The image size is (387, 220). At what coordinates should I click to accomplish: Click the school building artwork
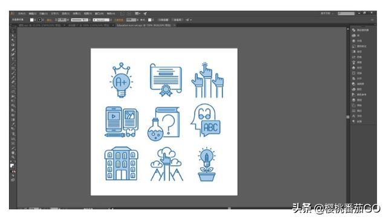point(121,164)
